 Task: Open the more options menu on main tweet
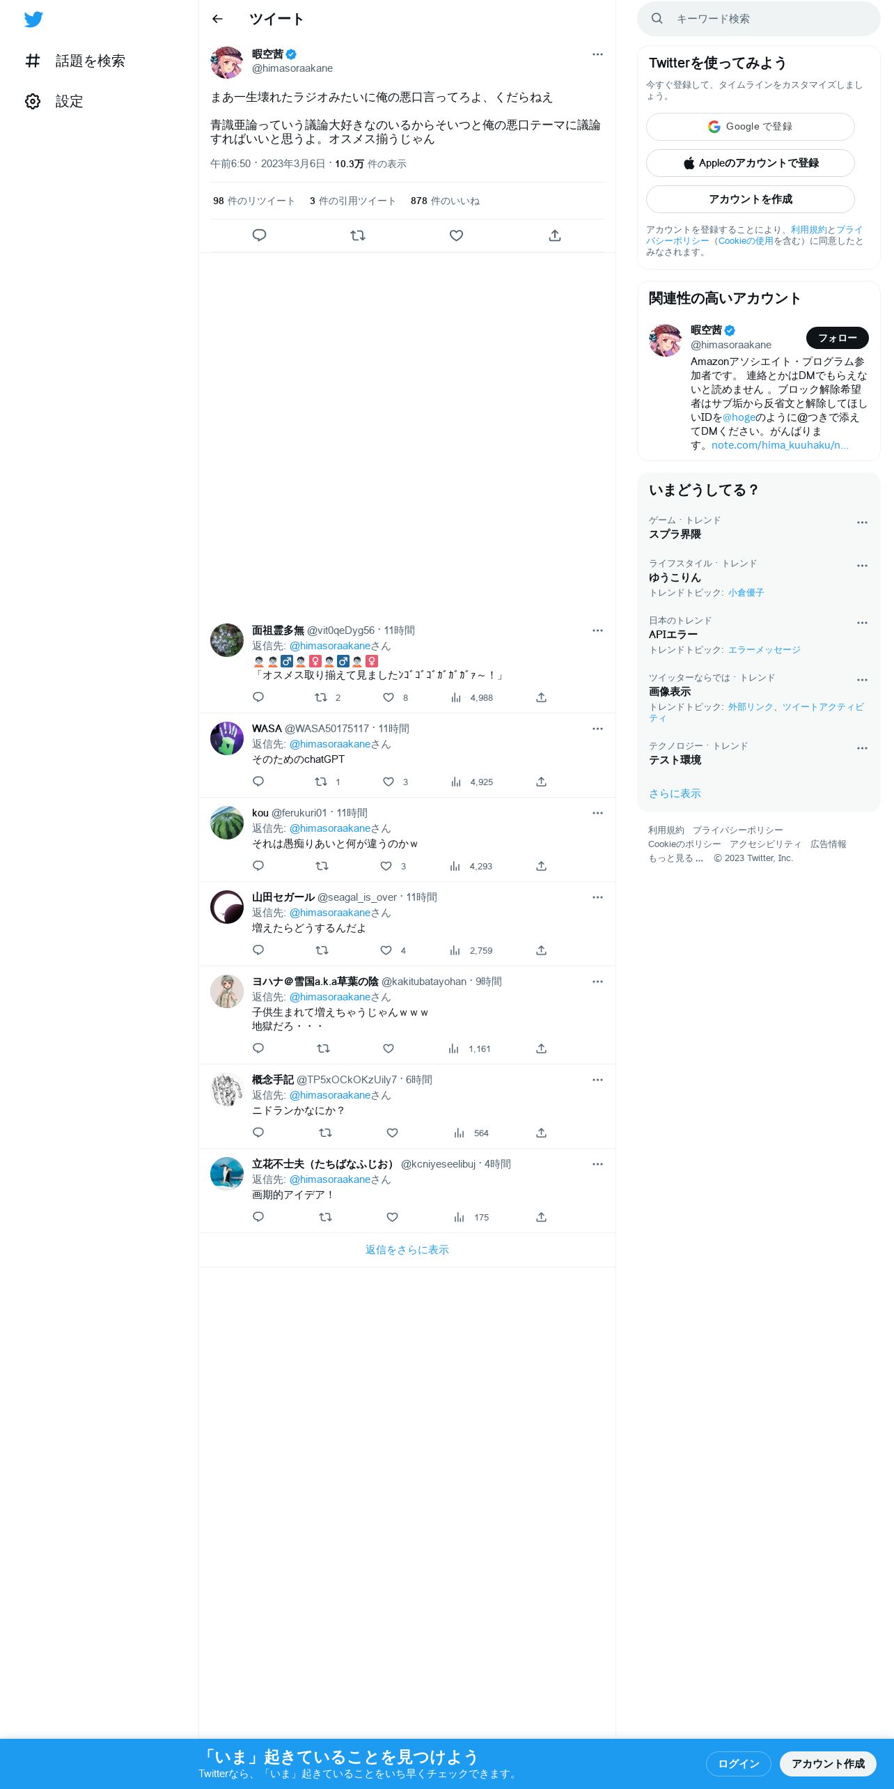[x=597, y=54]
